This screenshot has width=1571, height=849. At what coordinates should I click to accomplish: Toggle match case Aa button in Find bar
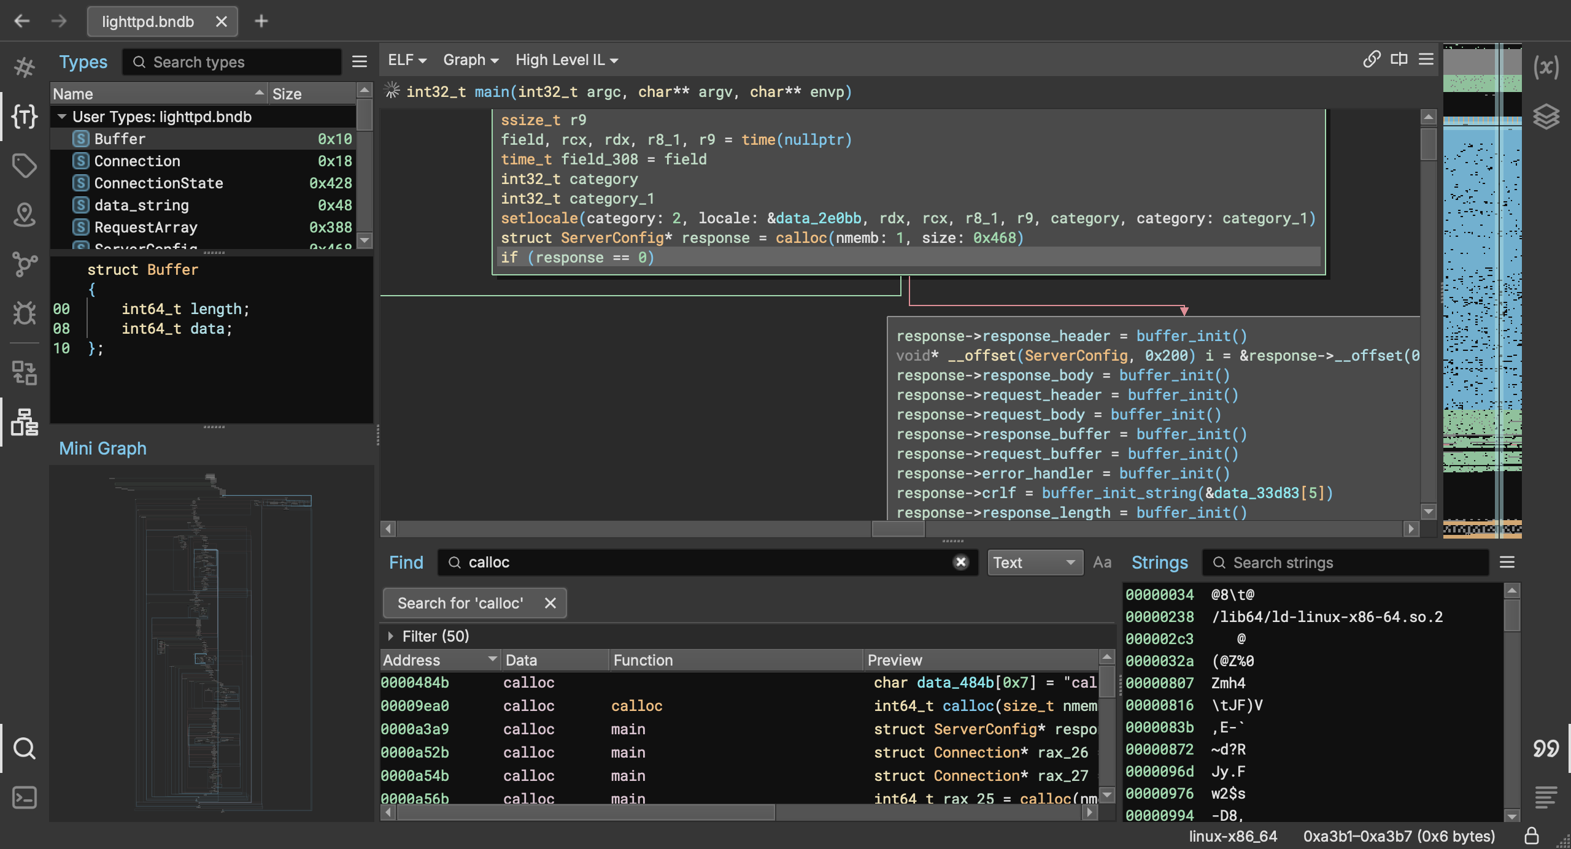click(x=1102, y=563)
